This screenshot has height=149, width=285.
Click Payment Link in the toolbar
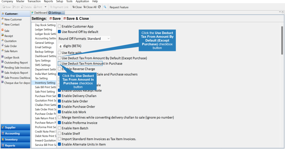pyautogui.click(x=59, y=7)
